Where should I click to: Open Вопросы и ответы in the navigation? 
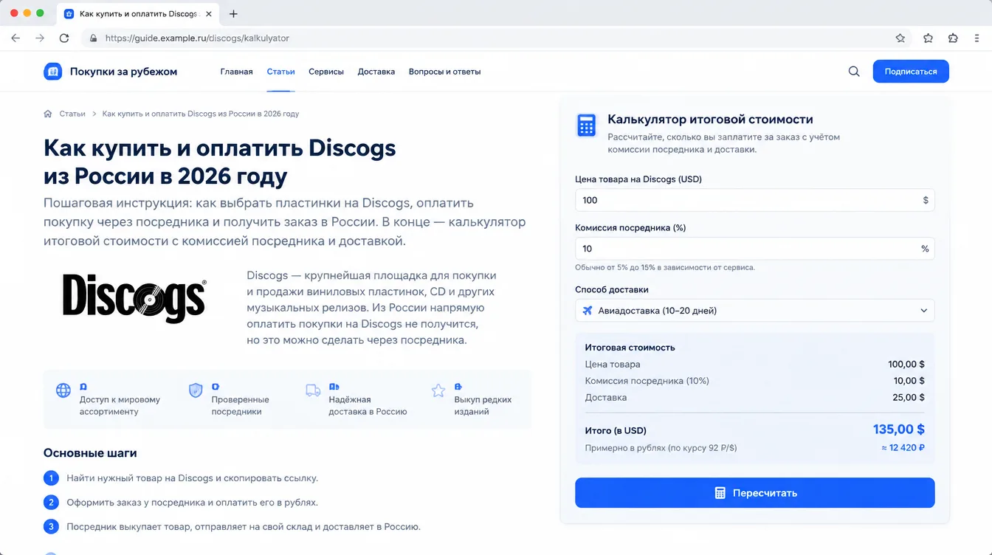[x=444, y=72]
